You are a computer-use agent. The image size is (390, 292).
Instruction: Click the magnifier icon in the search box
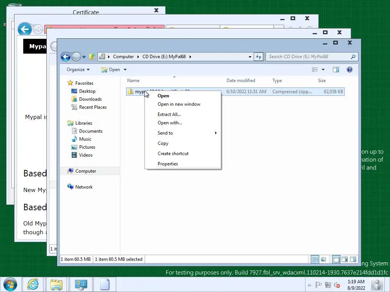point(353,57)
